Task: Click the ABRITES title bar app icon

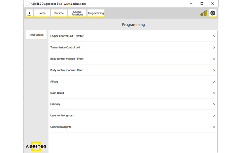Action: 27,4
